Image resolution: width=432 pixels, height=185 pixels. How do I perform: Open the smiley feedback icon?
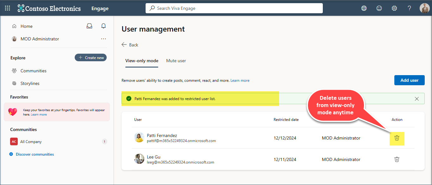(x=379, y=8)
